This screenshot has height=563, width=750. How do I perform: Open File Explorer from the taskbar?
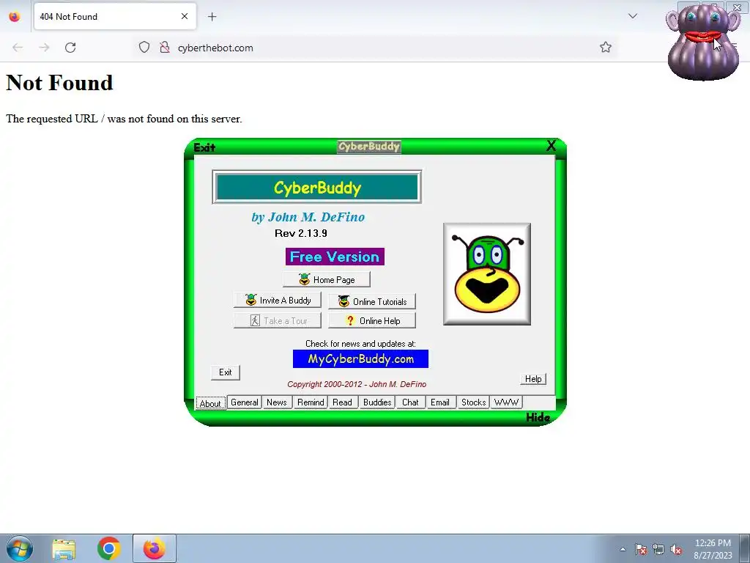click(x=64, y=549)
